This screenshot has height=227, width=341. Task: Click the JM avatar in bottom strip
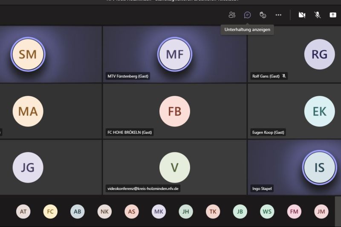pyautogui.click(x=321, y=212)
